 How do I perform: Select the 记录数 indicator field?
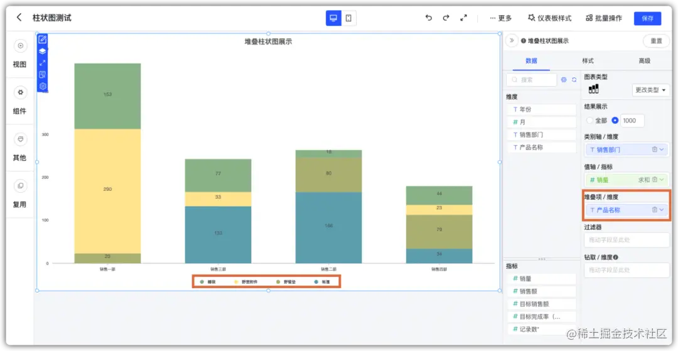[541, 330]
